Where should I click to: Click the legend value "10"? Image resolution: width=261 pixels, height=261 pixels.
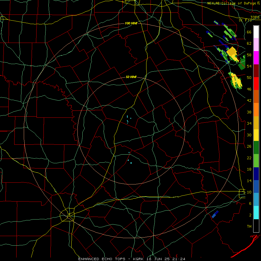[249, 192]
